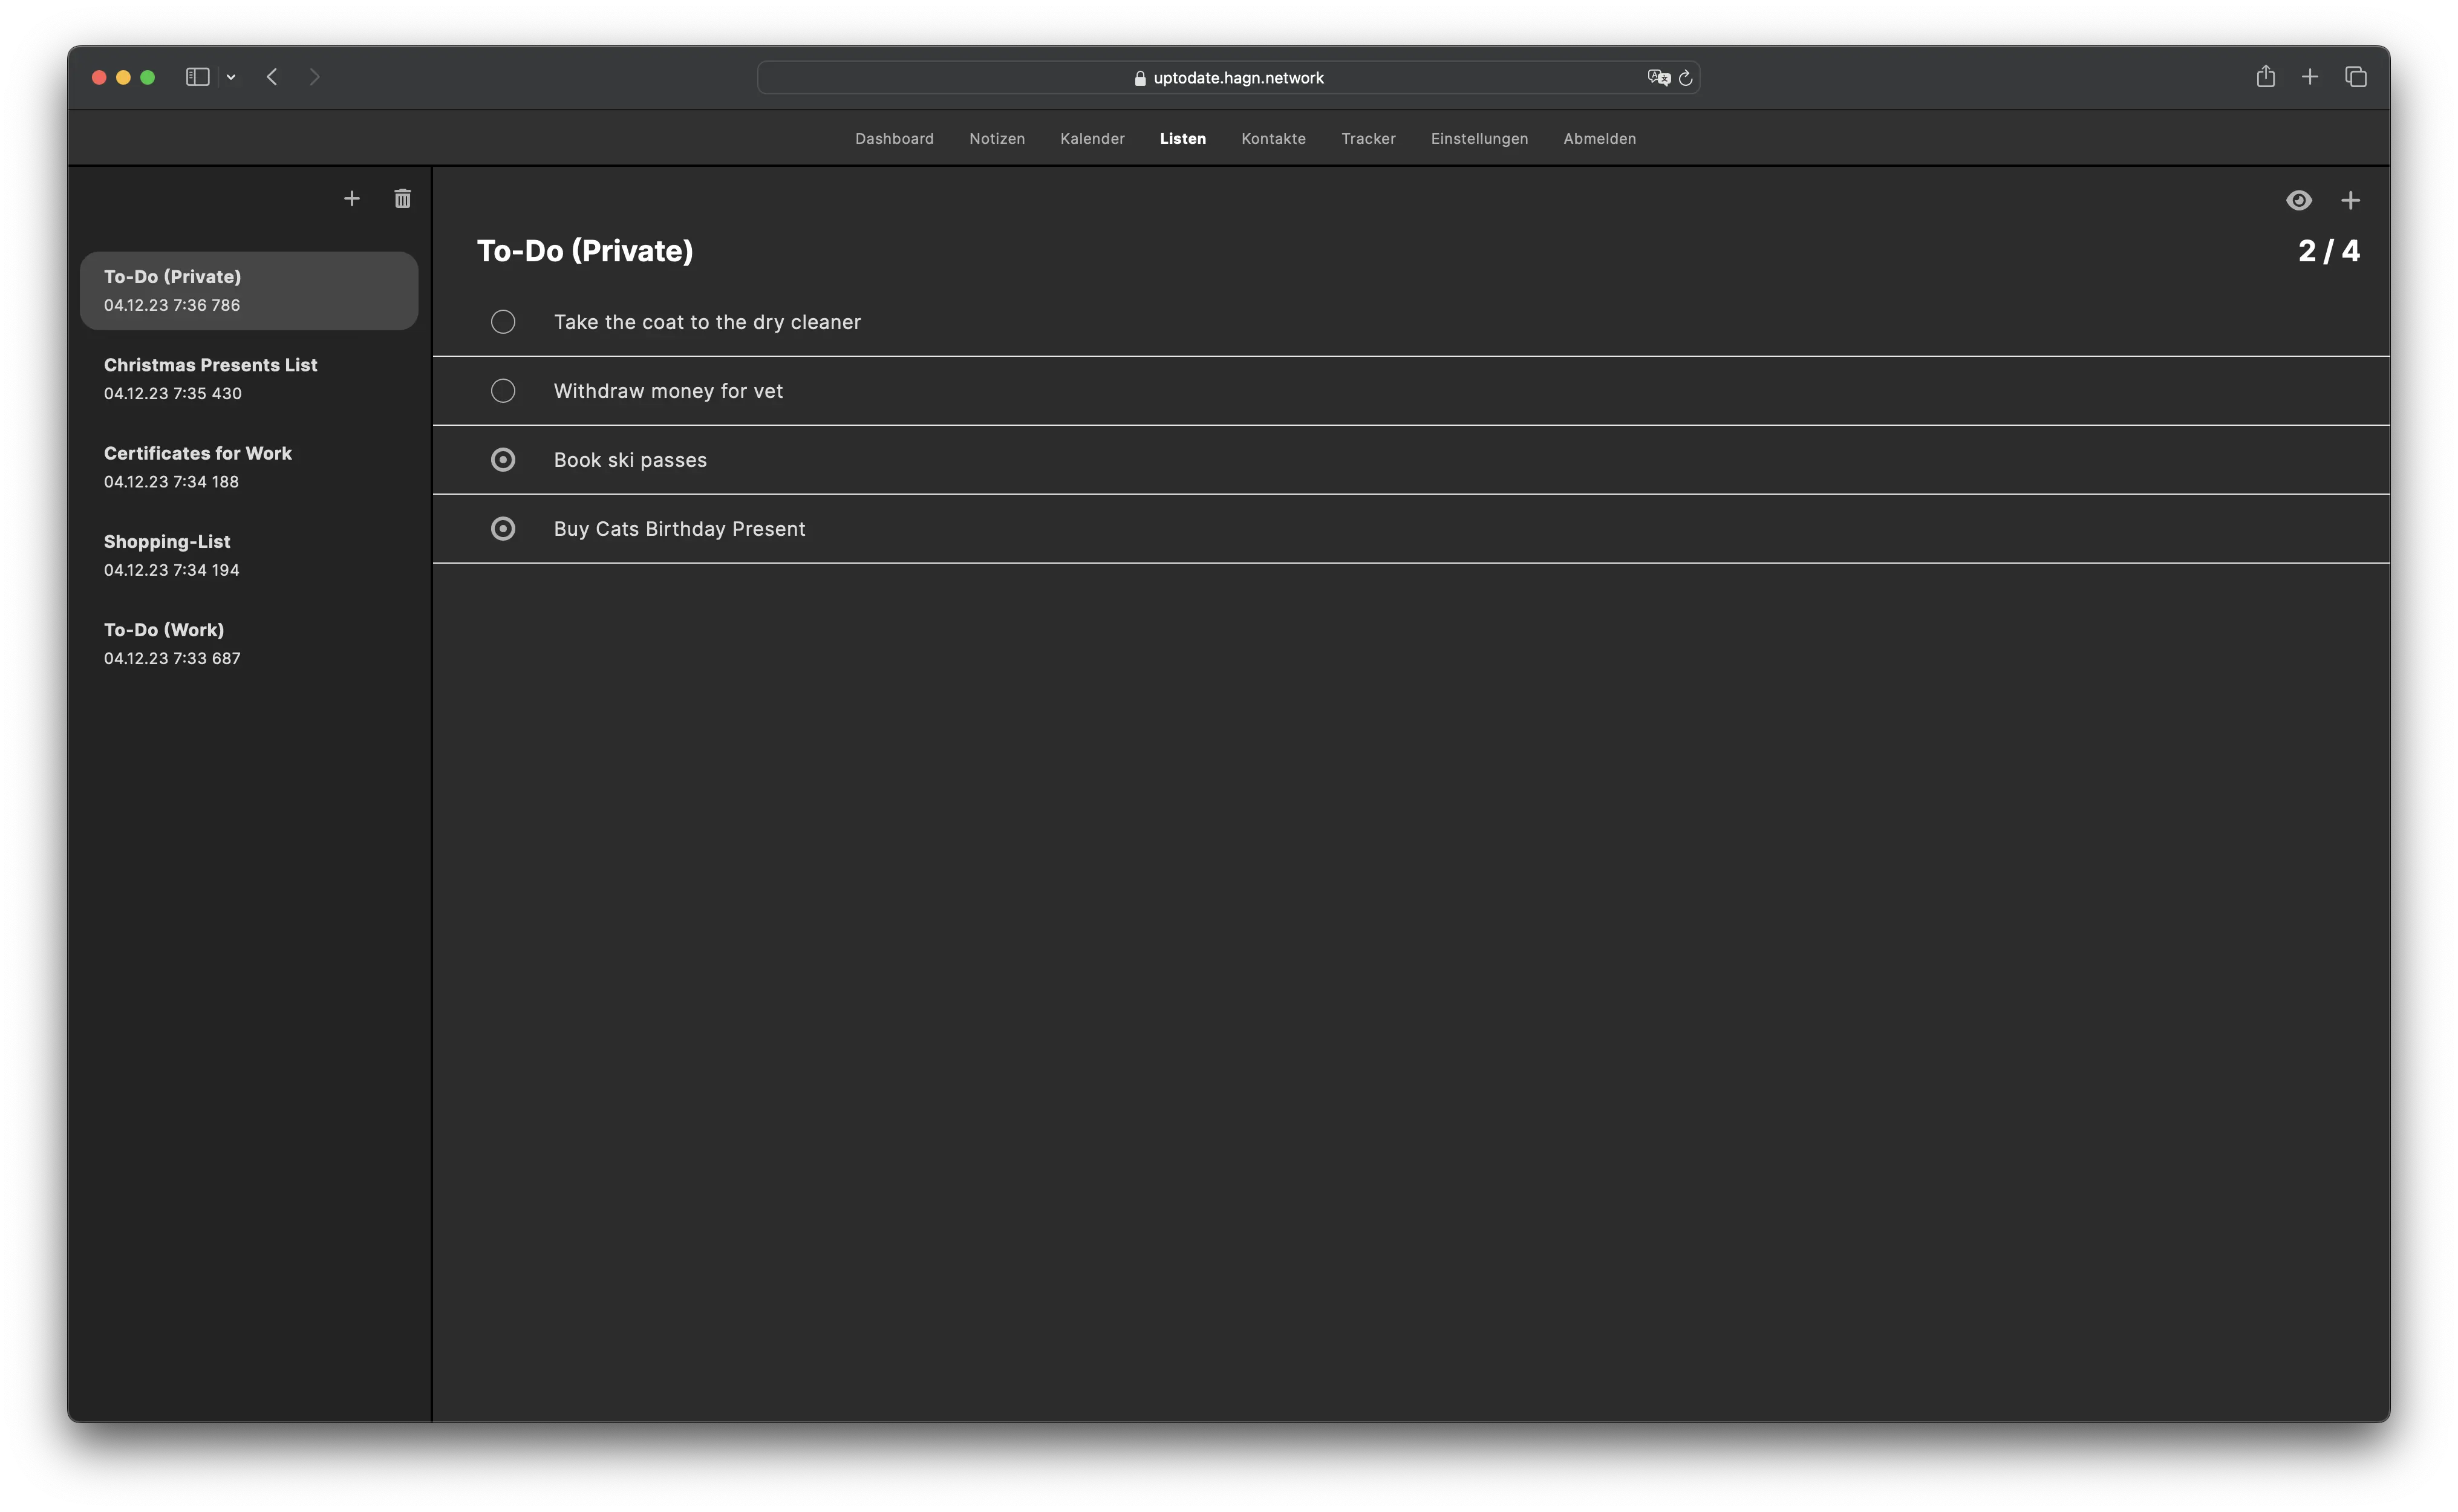Image resolution: width=2458 pixels, height=1512 pixels.
Task: Toggle eye icon to hide completed items
Action: 2298,201
